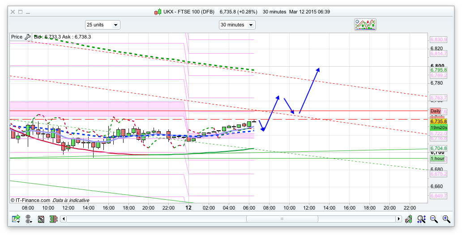The image size is (462, 236).
Task: Click the candlestick icon beside the UKX title
Action: pos(158,12)
